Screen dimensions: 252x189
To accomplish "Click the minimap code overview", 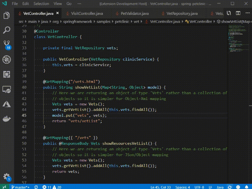I will click(x=238, y=39).
